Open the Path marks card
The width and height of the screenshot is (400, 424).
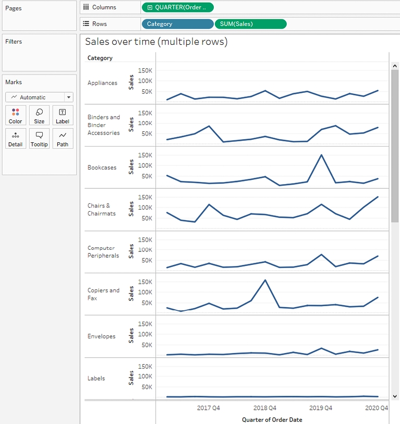[63, 138]
